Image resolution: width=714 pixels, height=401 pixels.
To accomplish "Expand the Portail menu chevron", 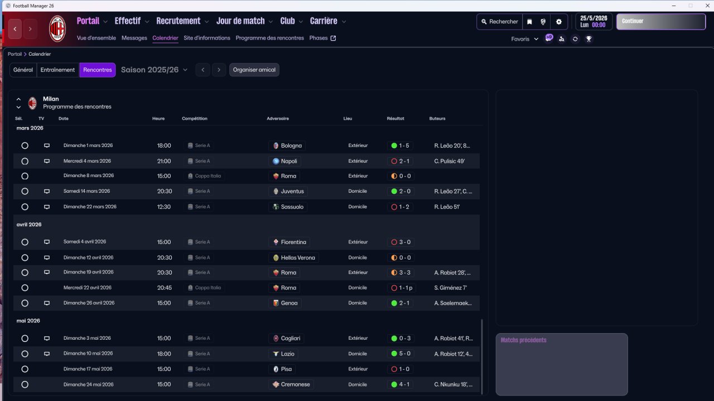I will [x=105, y=22].
